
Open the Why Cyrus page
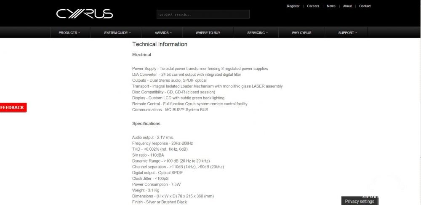[301, 33]
